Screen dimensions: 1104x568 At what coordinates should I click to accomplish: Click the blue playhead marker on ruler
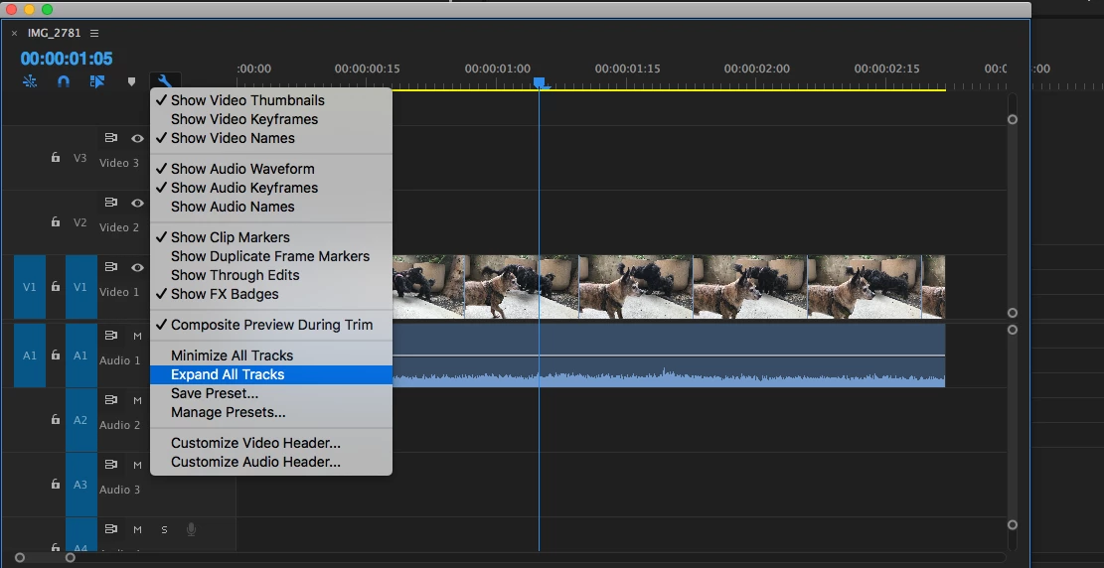coord(540,83)
